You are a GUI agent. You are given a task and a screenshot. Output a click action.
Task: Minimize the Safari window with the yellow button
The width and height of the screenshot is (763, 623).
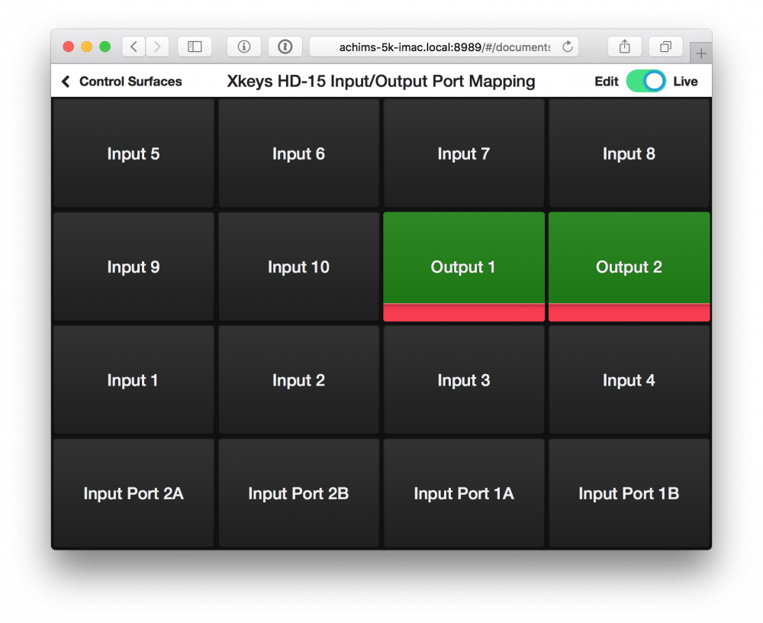point(87,47)
